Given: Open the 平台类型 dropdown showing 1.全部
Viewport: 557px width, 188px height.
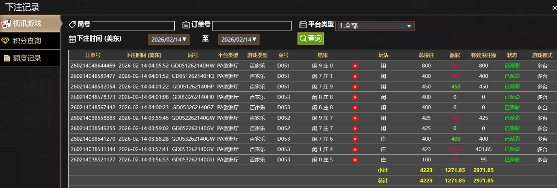Looking at the screenshot, I should (375, 26).
